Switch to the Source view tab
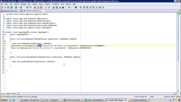Viewport: 181px width, 102px height. coord(3,93)
